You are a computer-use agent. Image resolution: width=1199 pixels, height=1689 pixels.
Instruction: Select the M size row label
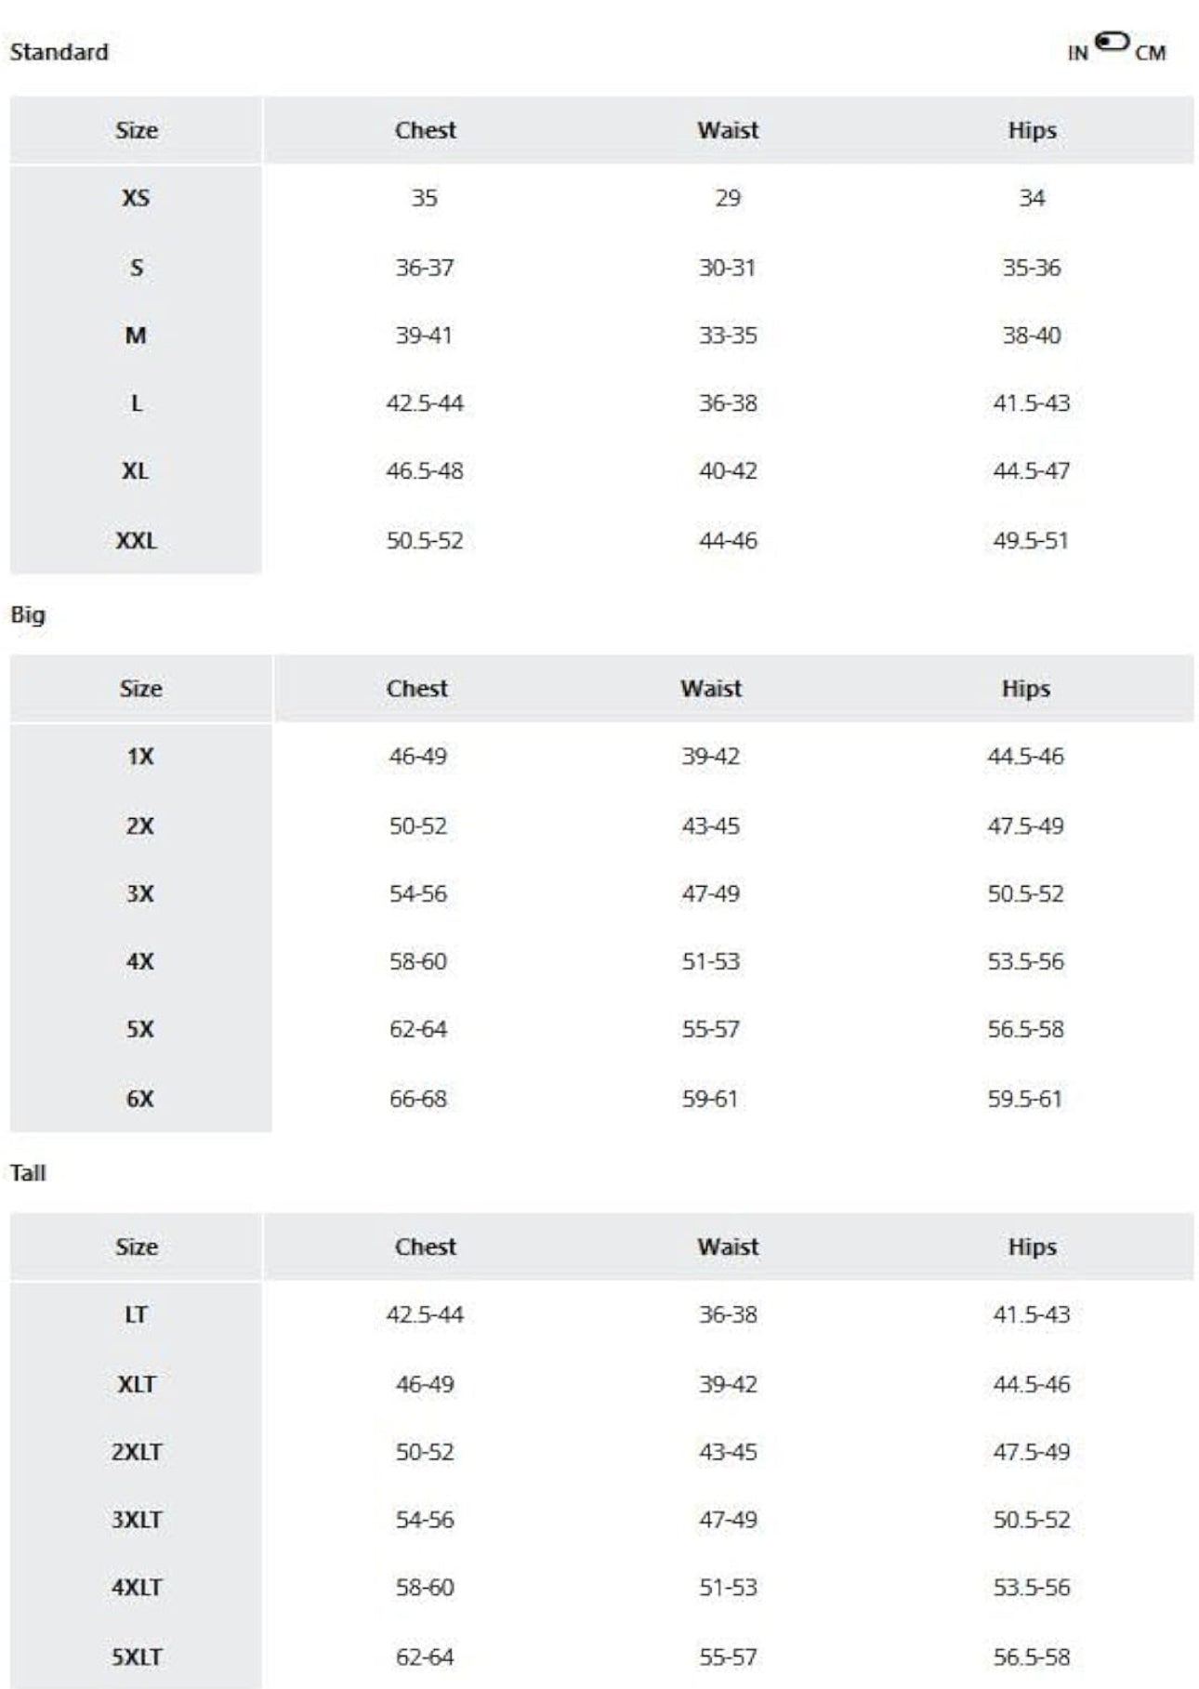tap(136, 336)
